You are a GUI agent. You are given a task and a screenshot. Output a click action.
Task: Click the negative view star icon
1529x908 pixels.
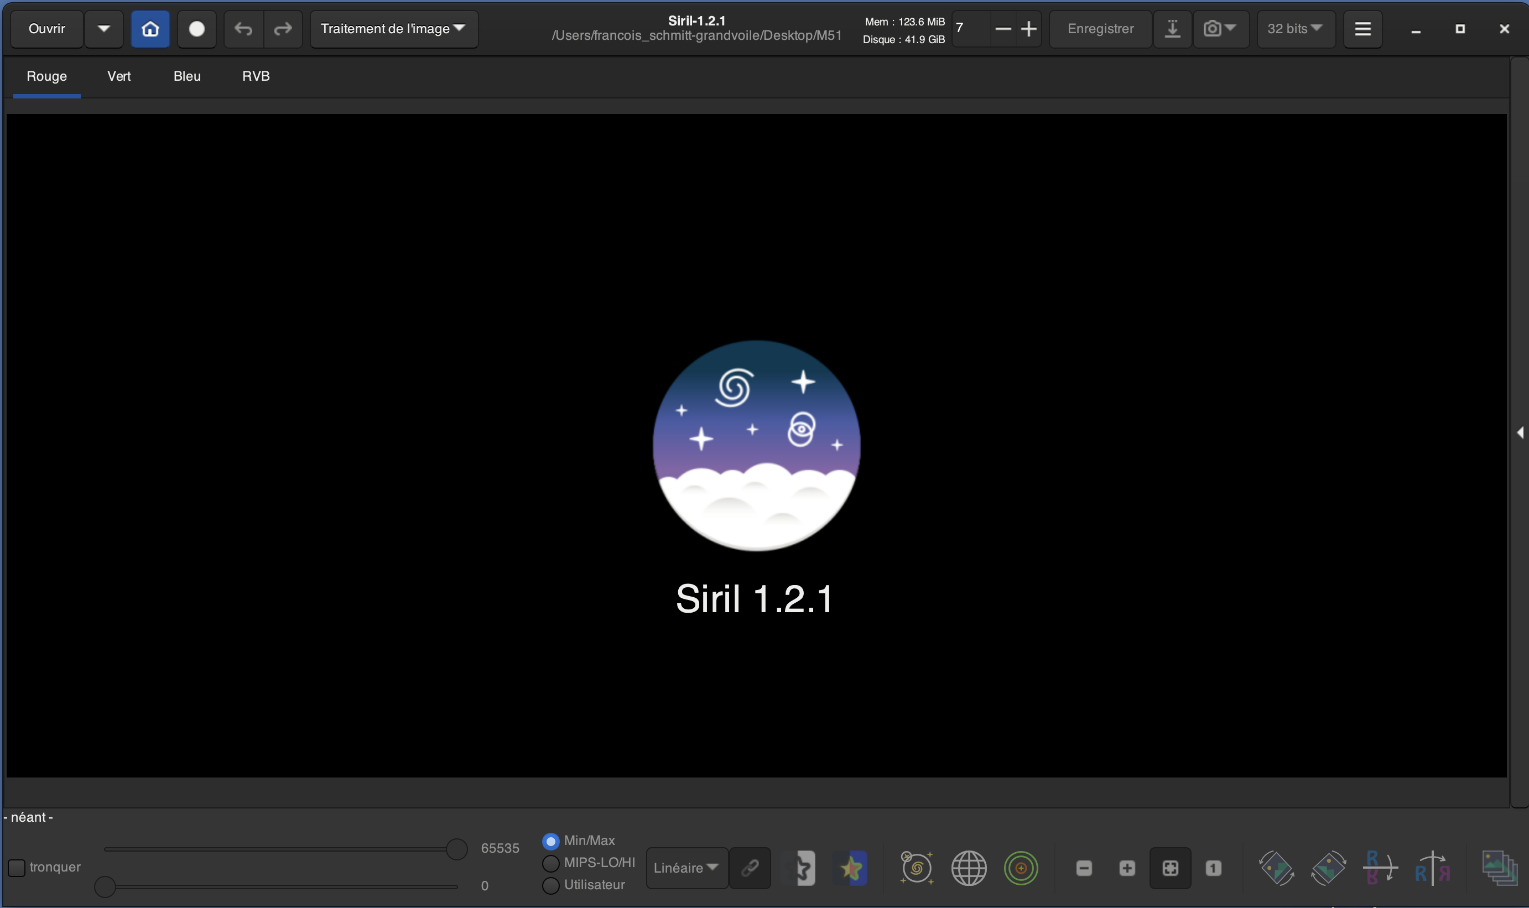tap(802, 868)
